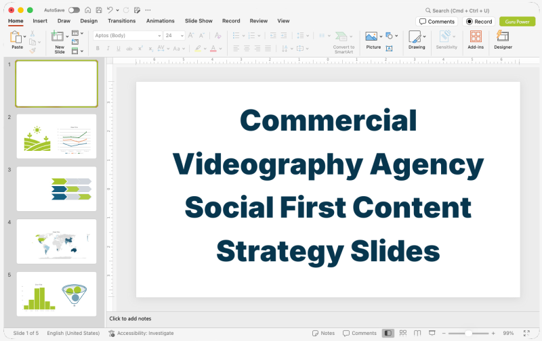Image resolution: width=542 pixels, height=341 pixels.
Task: Expand the New Slide dropdown arrow
Action: (67, 37)
